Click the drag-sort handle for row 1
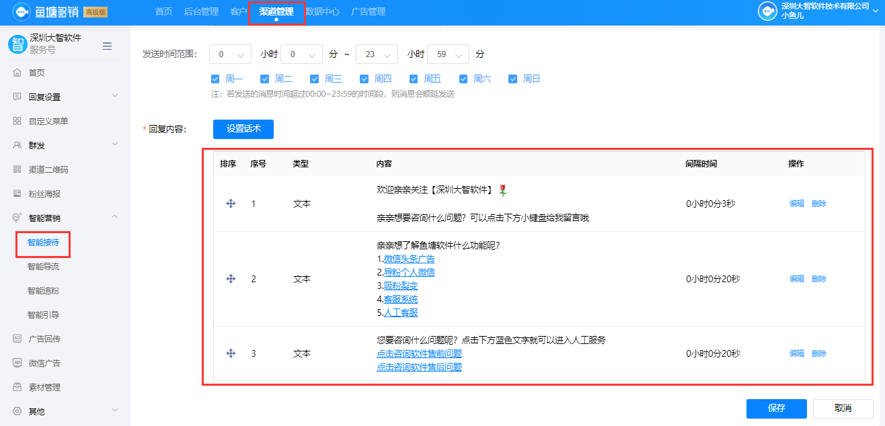Screen dimensions: 885x426 231,204
